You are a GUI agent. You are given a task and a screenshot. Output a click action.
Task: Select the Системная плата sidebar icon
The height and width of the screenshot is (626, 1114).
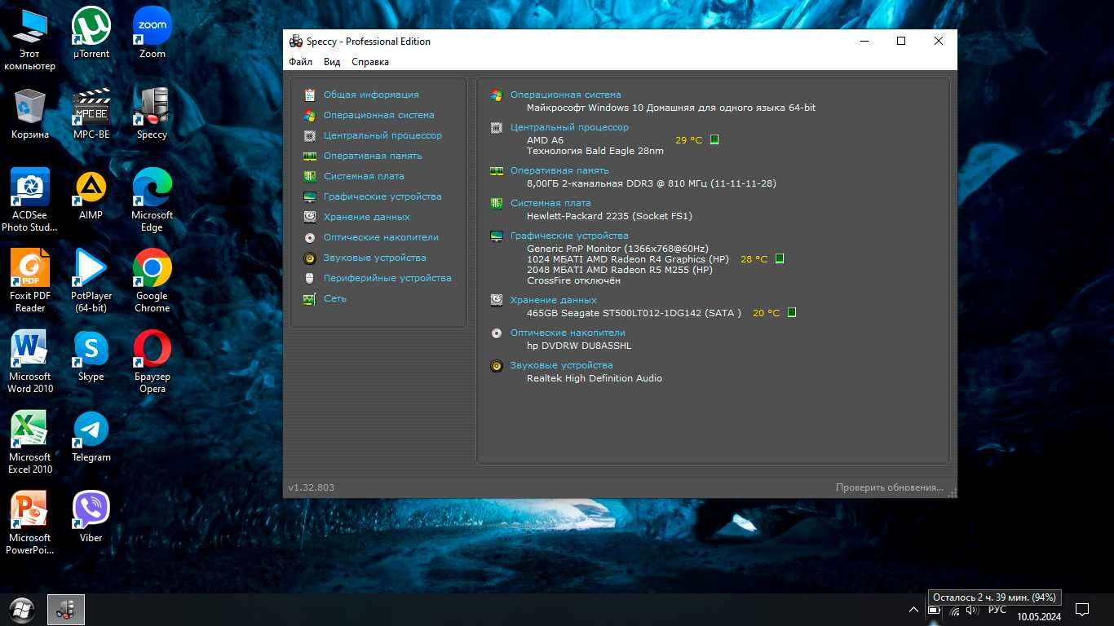[x=309, y=176]
